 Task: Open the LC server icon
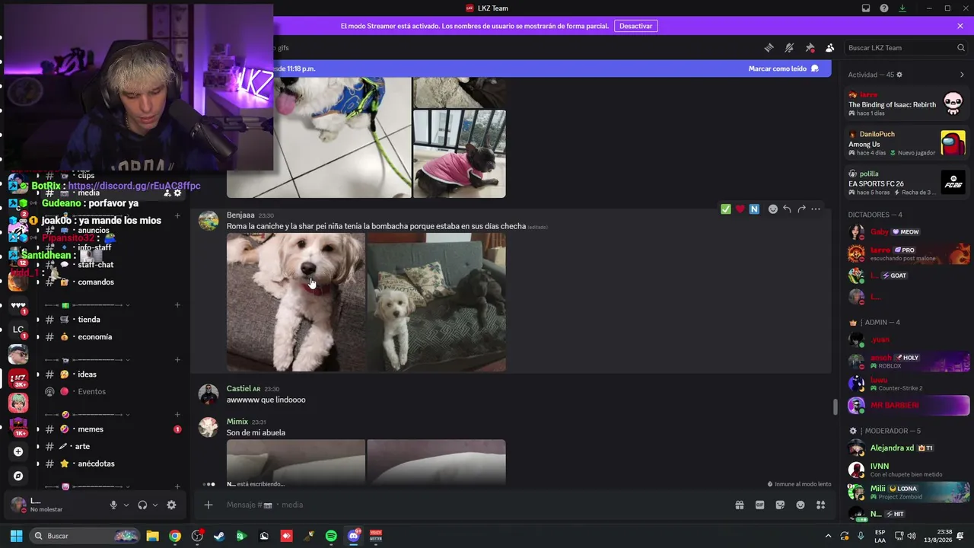18,330
